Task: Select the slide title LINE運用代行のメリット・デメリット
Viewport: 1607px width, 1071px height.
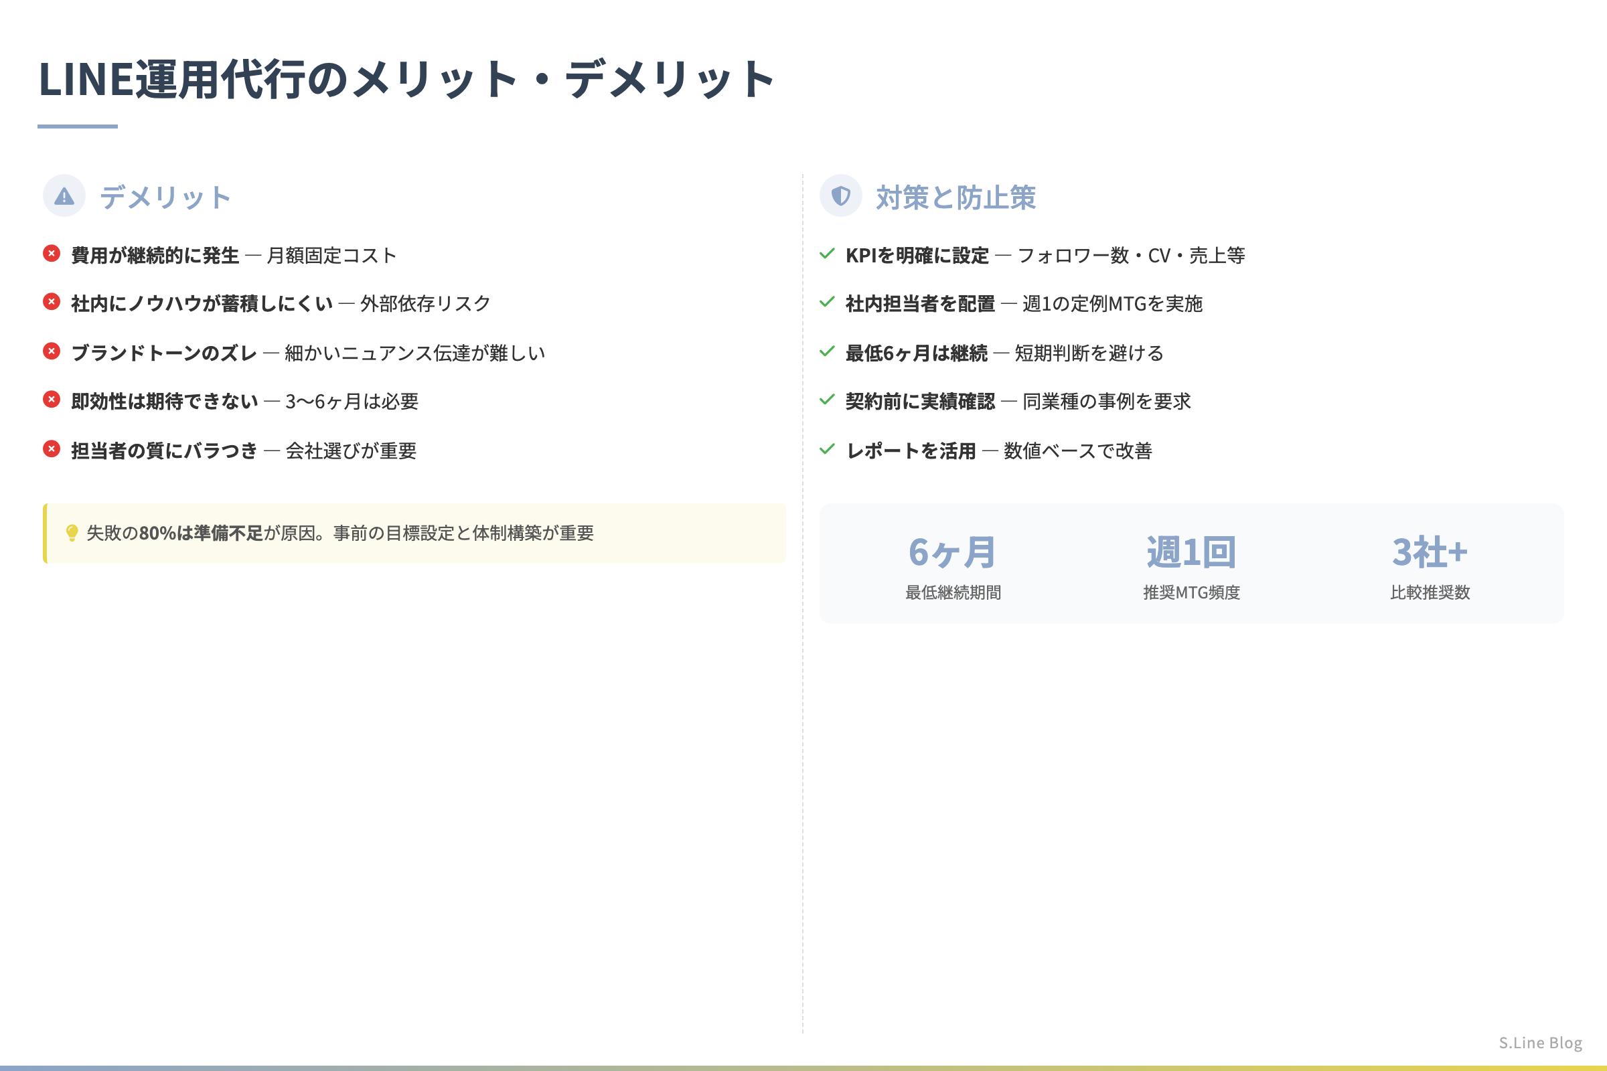Action: tap(407, 79)
